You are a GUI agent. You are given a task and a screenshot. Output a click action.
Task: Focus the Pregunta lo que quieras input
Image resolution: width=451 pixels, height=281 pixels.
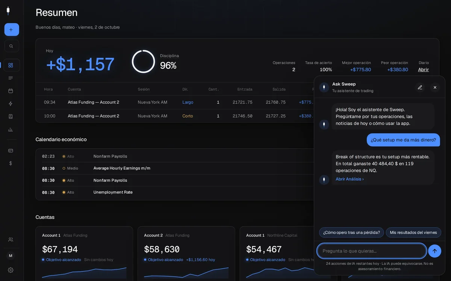(372, 251)
